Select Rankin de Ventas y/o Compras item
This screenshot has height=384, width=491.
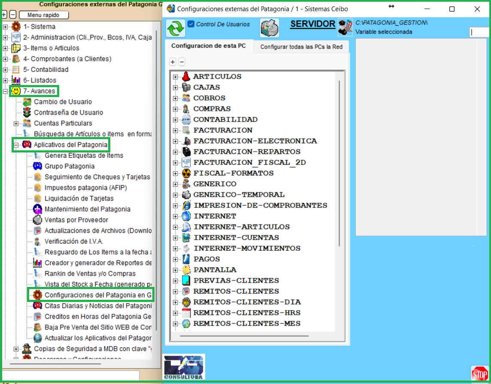pos(90,273)
